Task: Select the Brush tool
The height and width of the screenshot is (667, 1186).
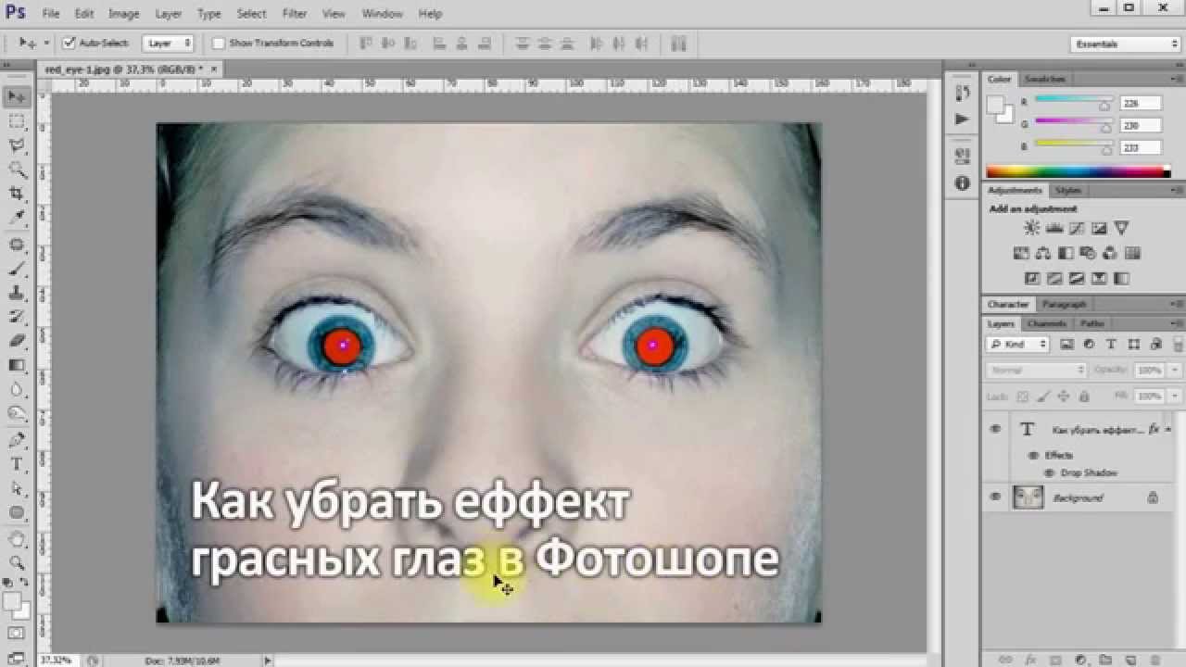Action: [x=17, y=269]
